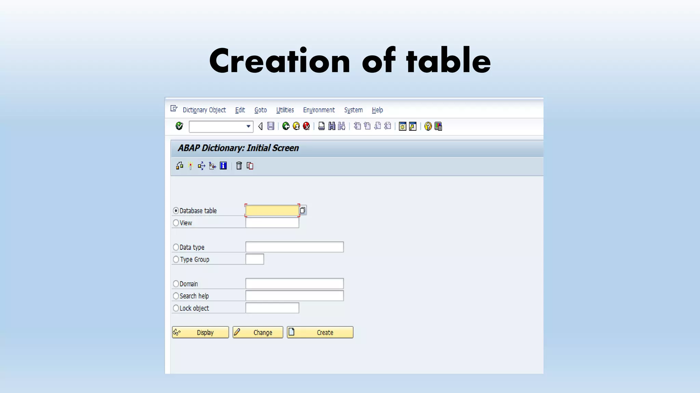The image size is (700, 393).
Task: Collapse command field with the triangle icon
Action: tap(260, 127)
